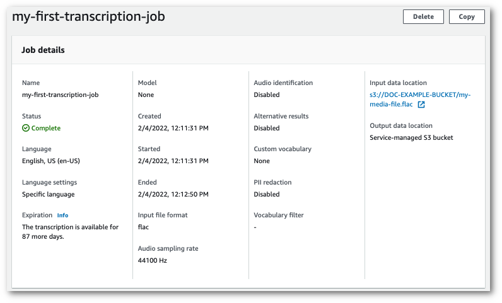
Task: Click the Custom vocabulary None value
Action: pos(262,161)
